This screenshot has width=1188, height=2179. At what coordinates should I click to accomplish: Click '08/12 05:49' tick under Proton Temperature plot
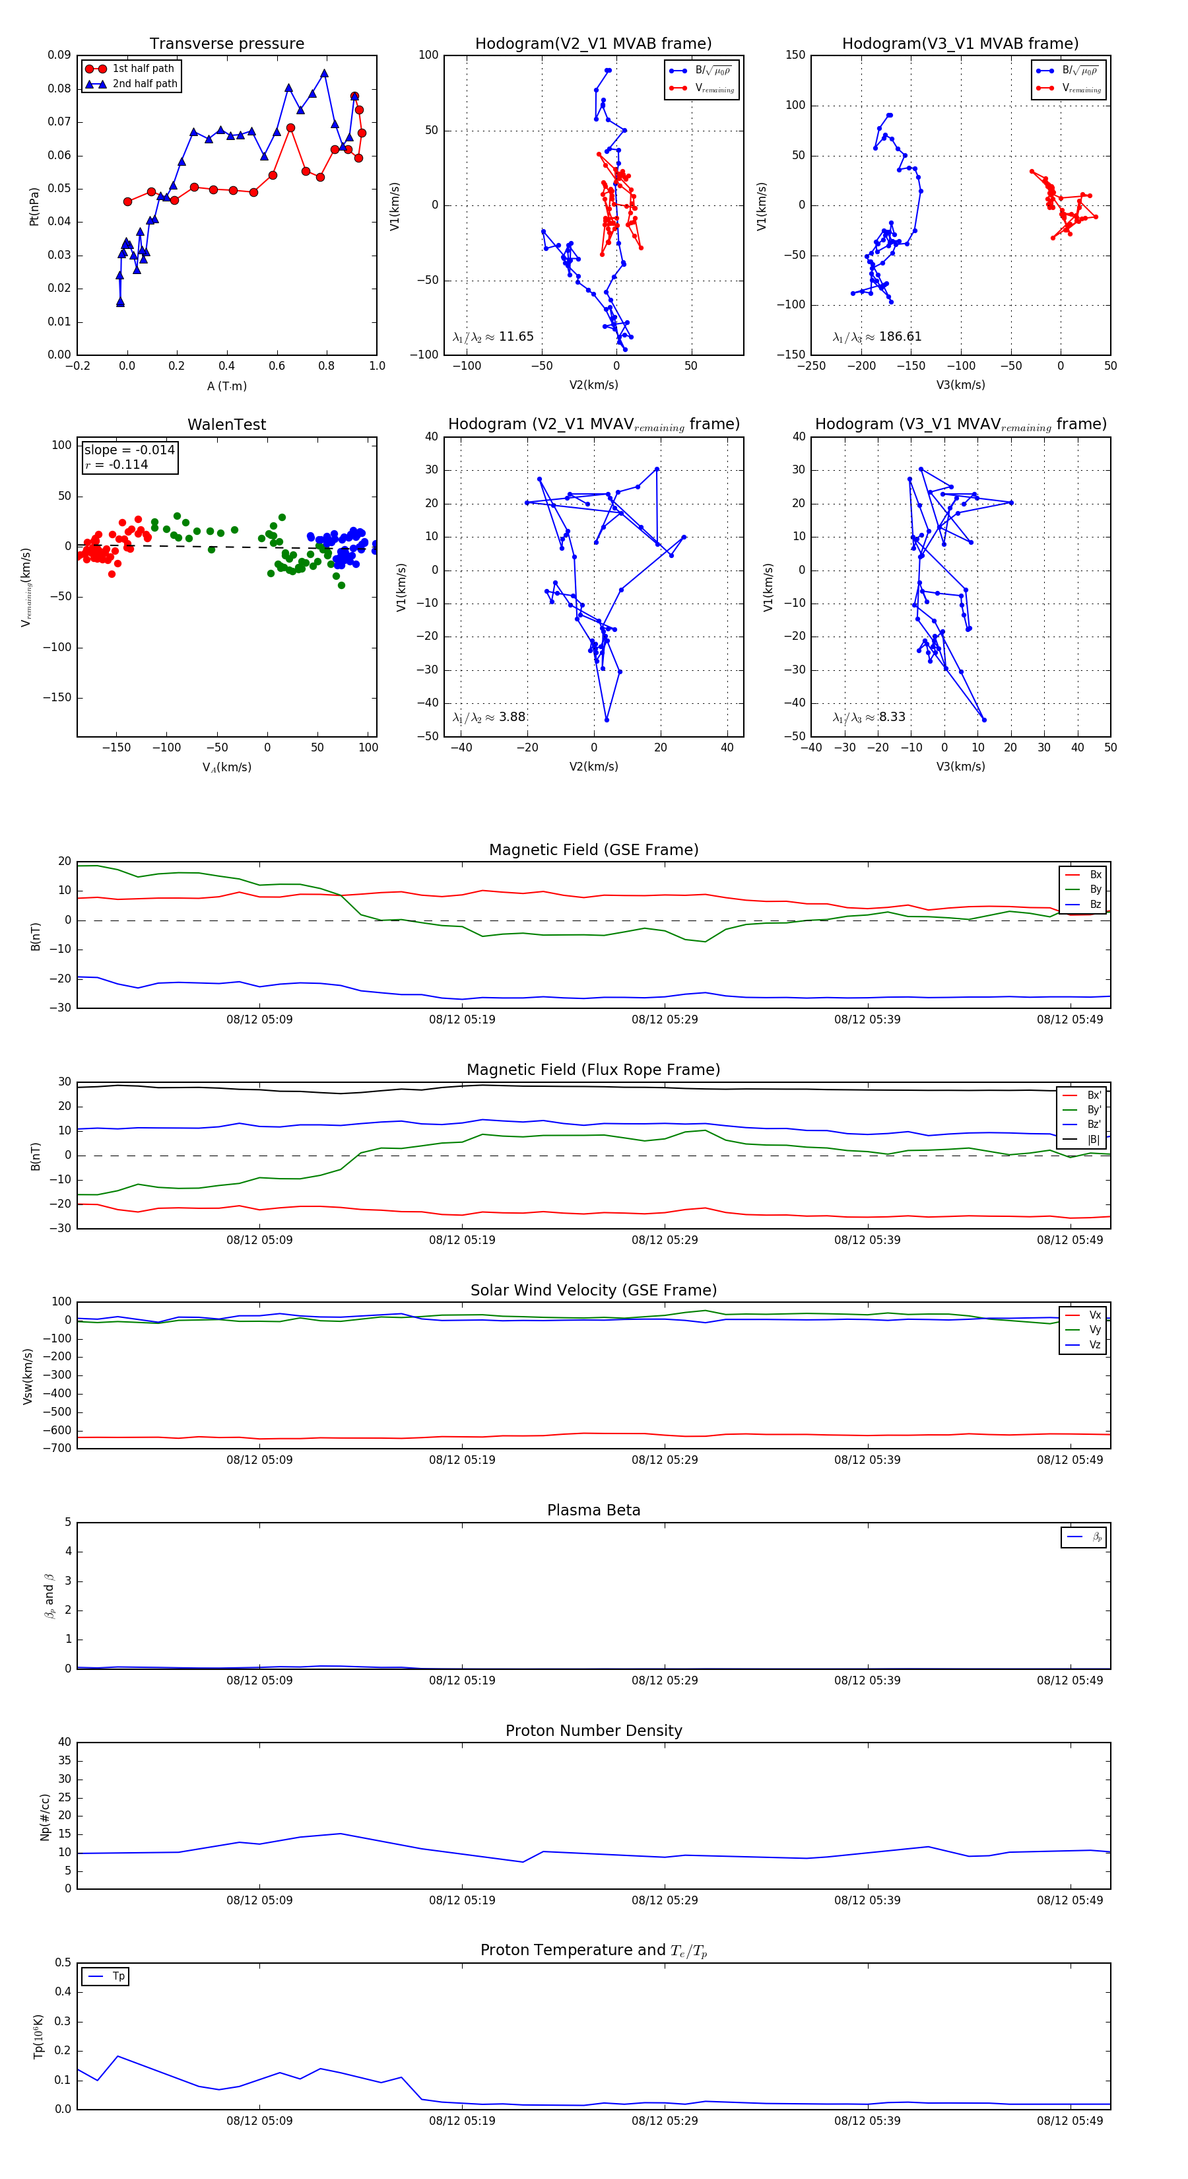(x=1070, y=2121)
